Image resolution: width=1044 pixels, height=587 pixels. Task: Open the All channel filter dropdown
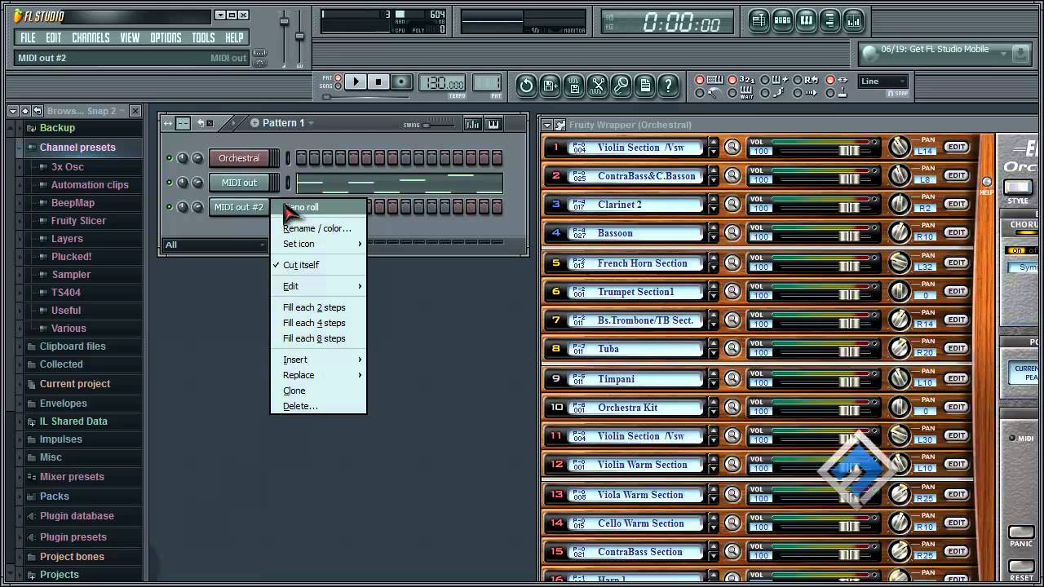(x=215, y=245)
